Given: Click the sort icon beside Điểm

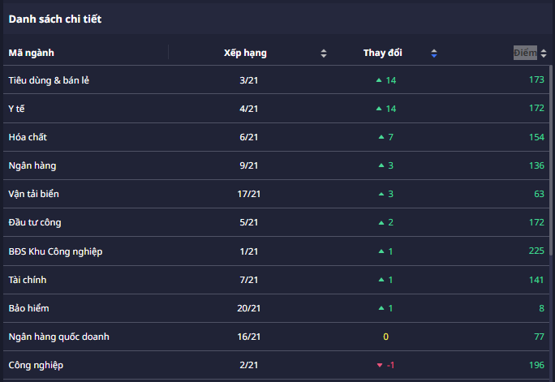Looking at the screenshot, I should pyautogui.click(x=542, y=54).
